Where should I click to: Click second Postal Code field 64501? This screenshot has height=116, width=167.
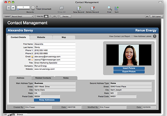123,96
